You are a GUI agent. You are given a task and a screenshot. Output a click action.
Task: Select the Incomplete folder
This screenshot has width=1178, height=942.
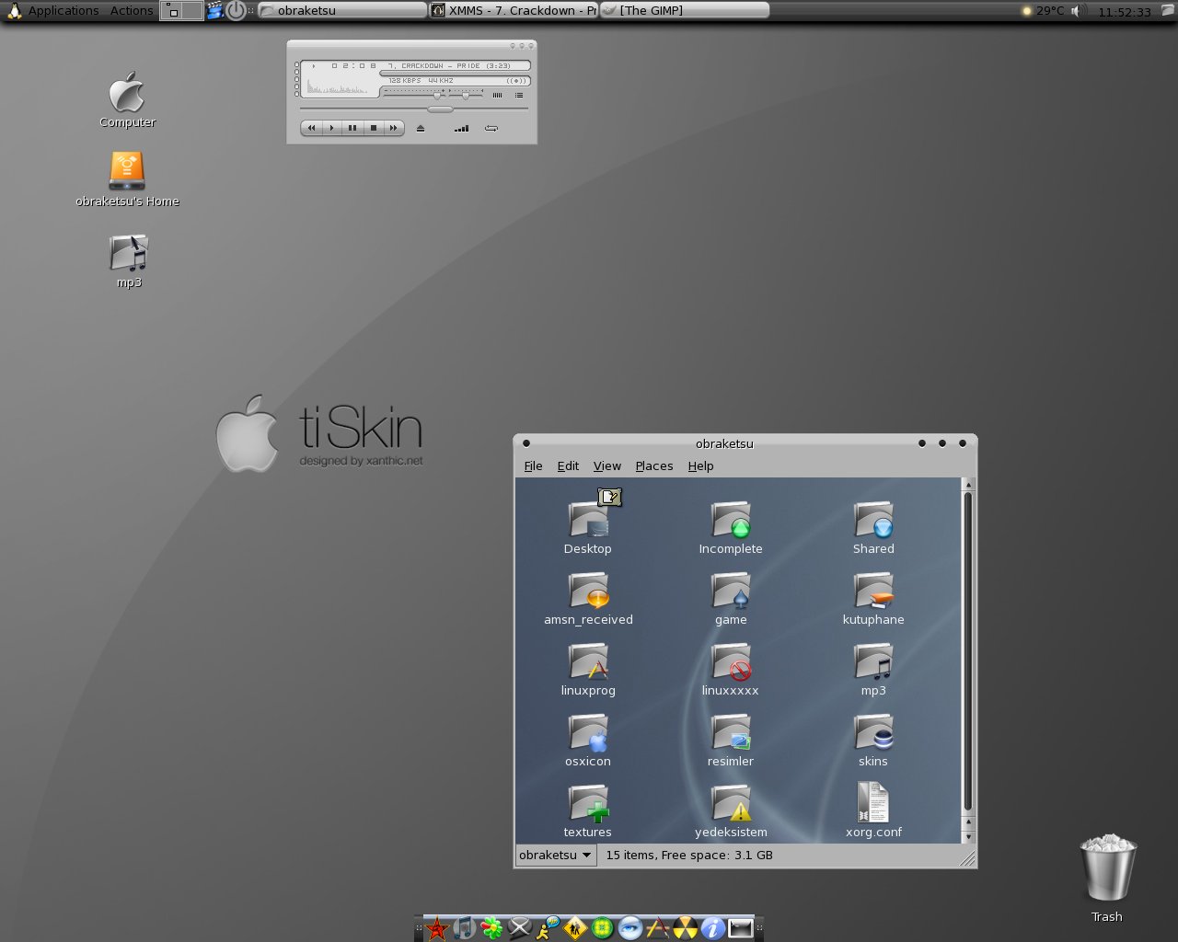click(x=731, y=528)
